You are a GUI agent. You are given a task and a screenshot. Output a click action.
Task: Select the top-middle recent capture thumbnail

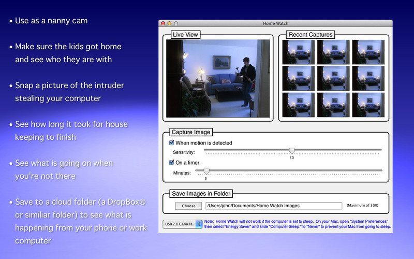coord(333,52)
